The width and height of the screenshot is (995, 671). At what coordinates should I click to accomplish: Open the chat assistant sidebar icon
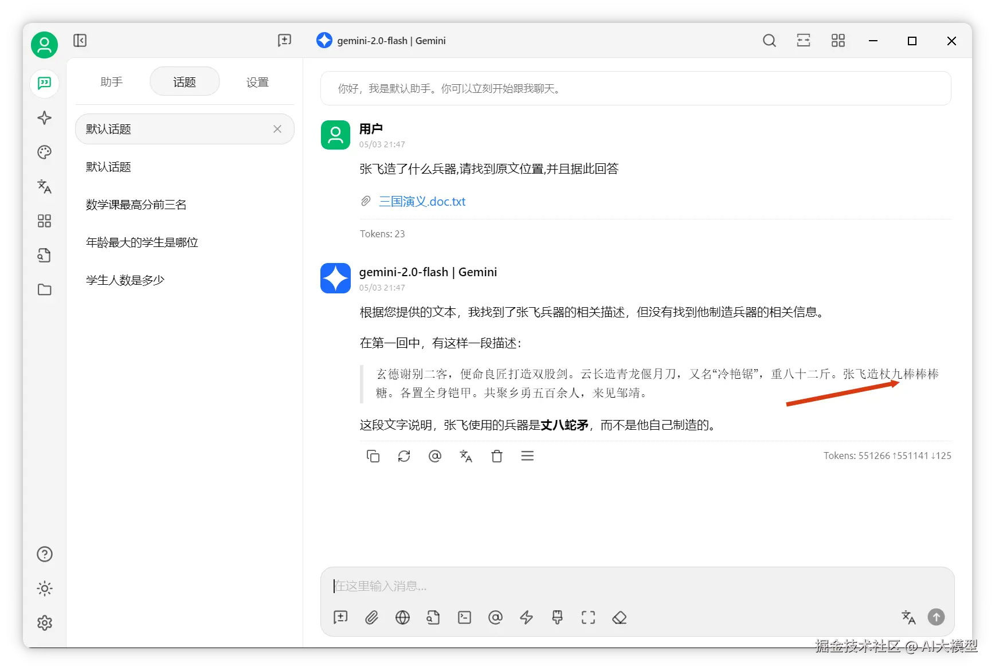pyautogui.click(x=44, y=83)
